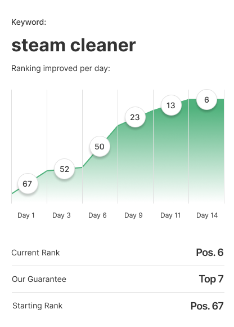The height and width of the screenshot is (327, 234).
Task: Click the Pos. 6 value
Action: point(210,253)
